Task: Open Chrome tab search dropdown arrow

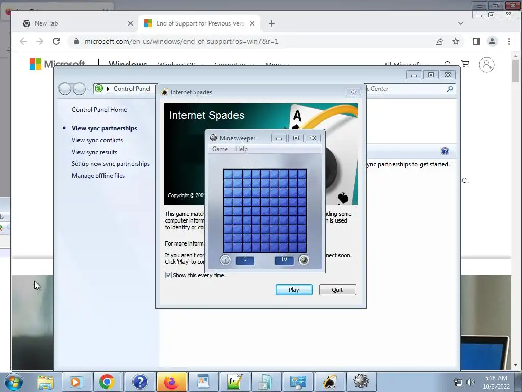Action: click(x=461, y=23)
